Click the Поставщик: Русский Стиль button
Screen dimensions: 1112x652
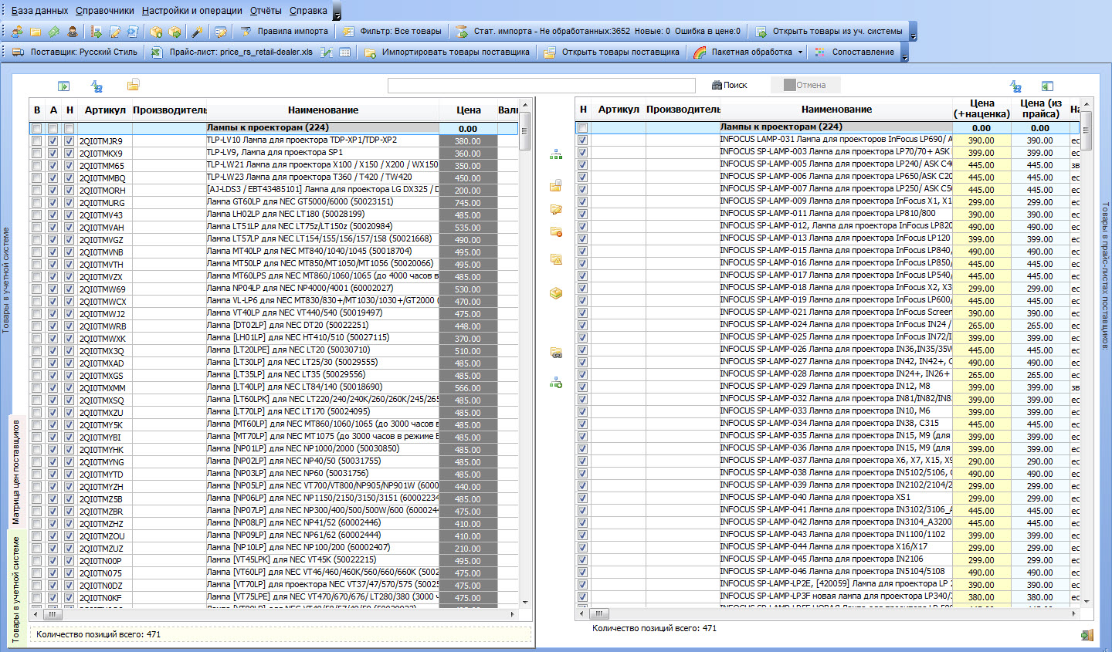point(75,52)
